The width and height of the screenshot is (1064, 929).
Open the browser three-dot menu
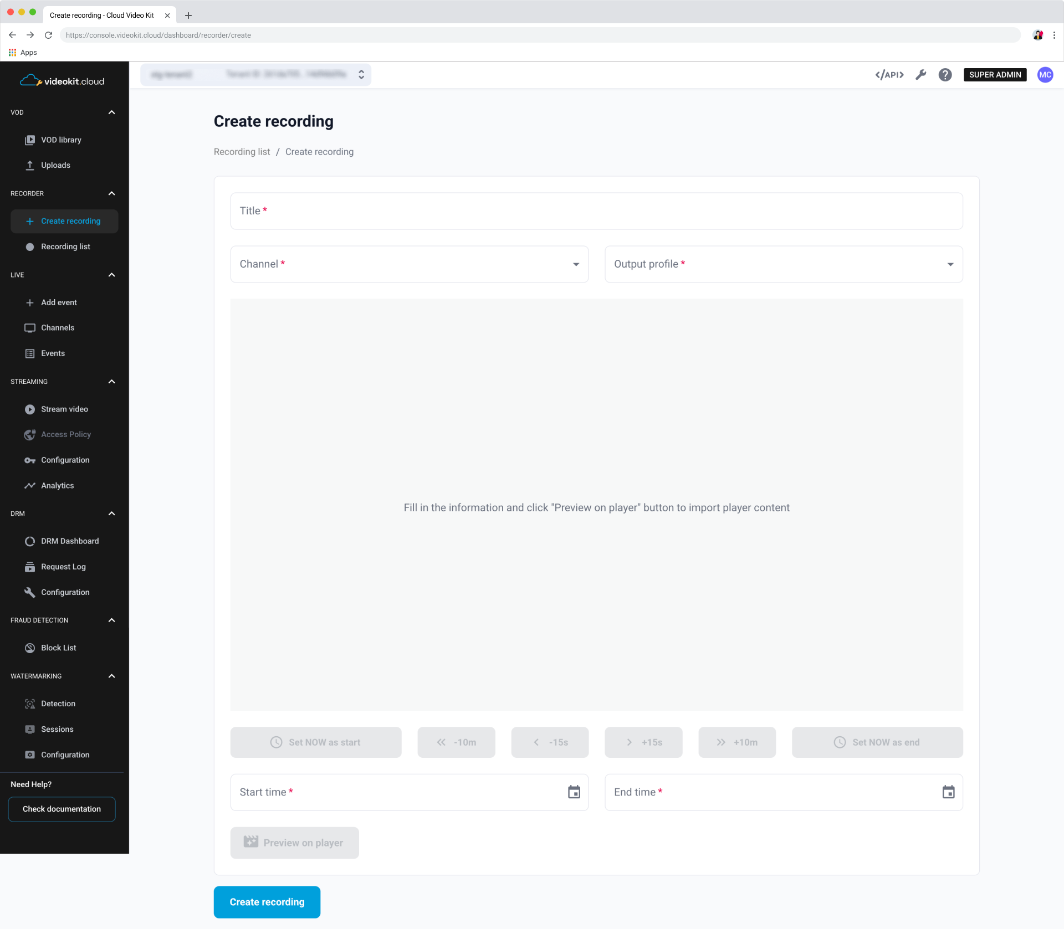(x=1054, y=35)
